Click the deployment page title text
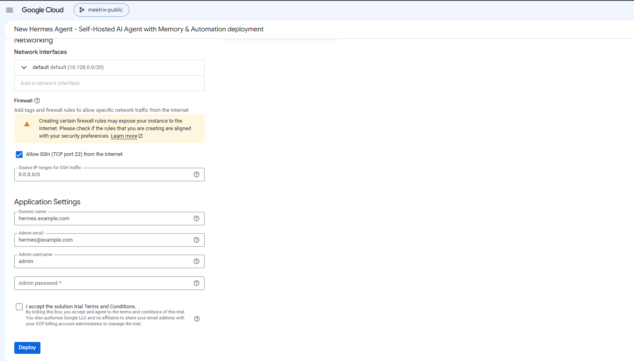Image resolution: width=634 pixels, height=361 pixels. click(x=139, y=29)
